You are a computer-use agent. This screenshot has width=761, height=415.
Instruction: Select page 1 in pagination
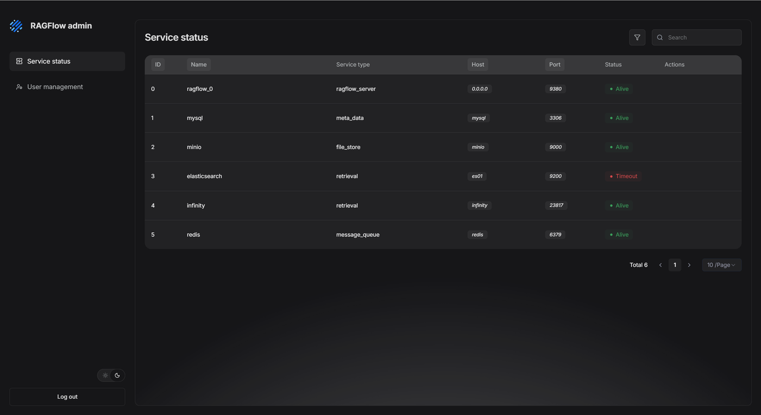click(x=675, y=265)
